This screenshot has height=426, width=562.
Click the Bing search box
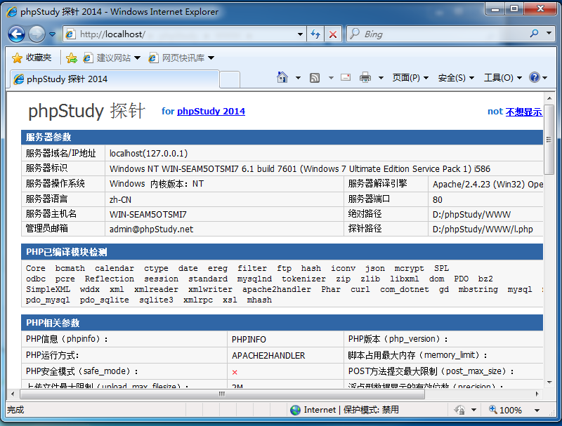click(437, 34)
